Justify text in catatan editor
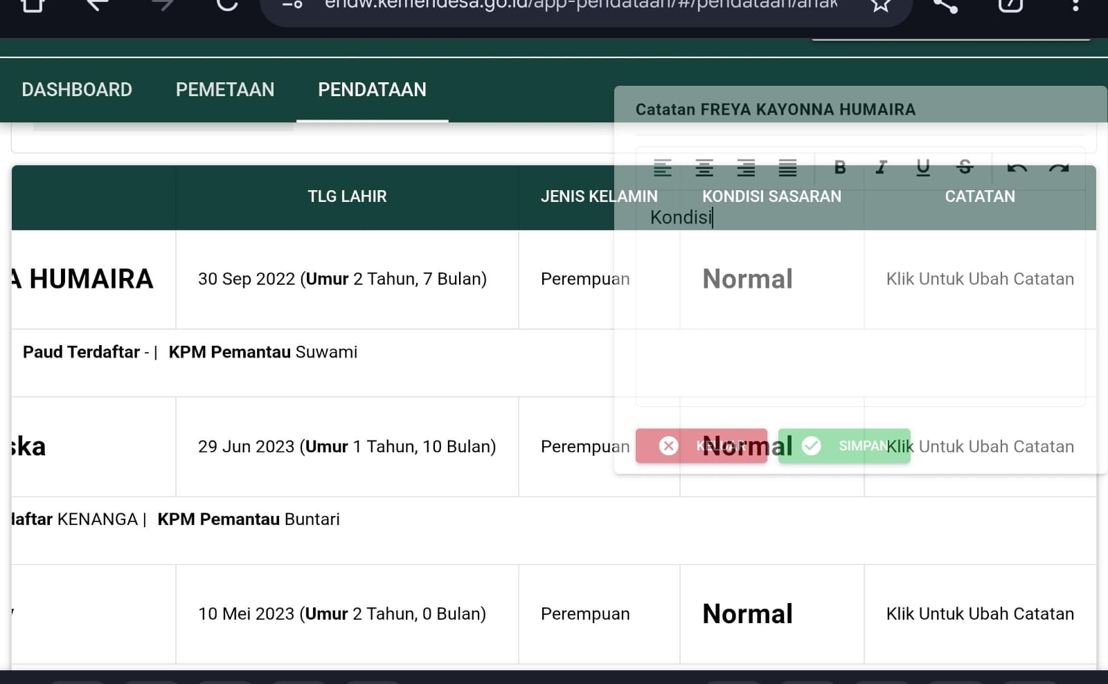This screenshot has width=1108, height=684. coord(787,167)
